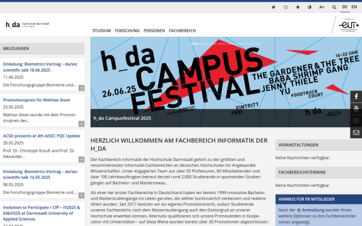
Task: Switch language to DE
Action: tap(345, 7)
